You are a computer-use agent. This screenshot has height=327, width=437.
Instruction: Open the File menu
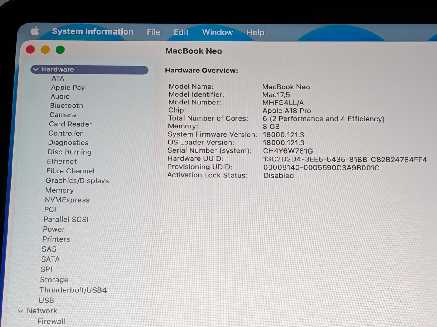(154, 32)
